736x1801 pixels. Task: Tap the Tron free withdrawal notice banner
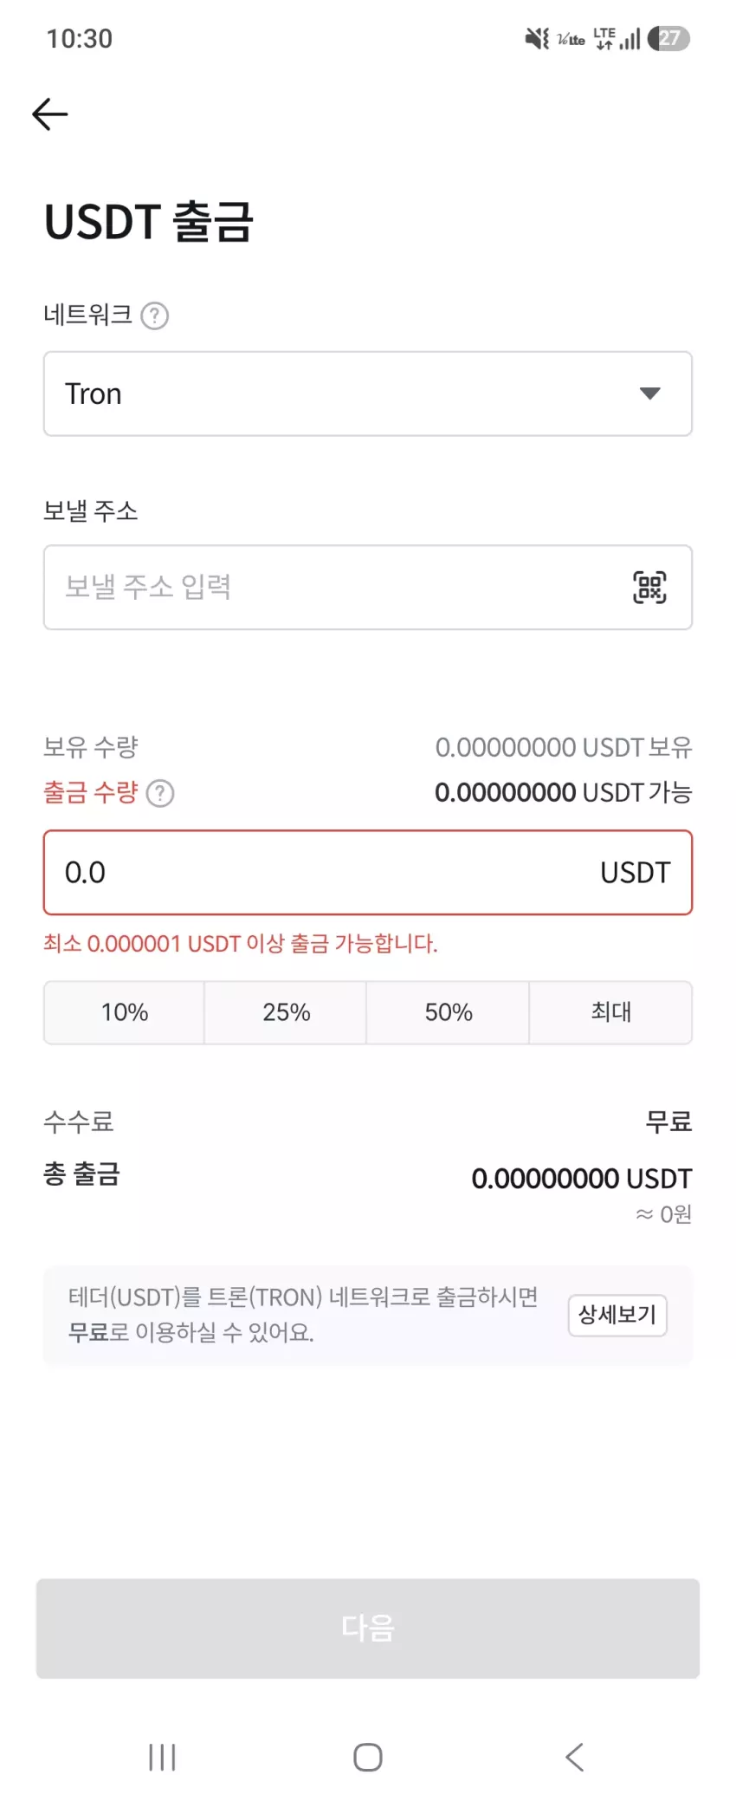tap(368, 1315)
